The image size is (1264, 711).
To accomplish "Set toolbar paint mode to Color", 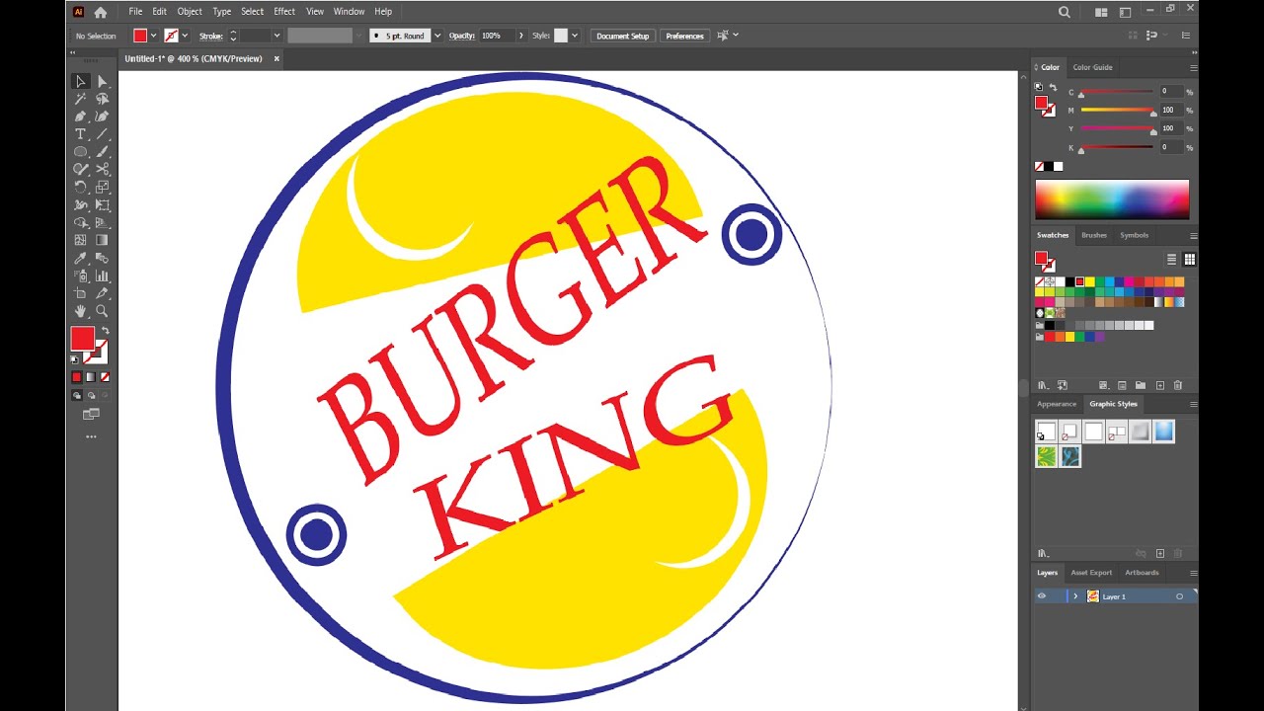I will click(76, 376).
